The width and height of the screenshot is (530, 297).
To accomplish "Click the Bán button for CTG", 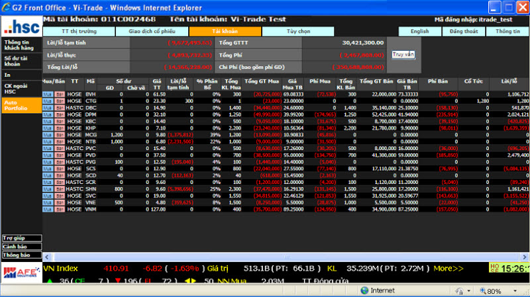I will [60, 101].
